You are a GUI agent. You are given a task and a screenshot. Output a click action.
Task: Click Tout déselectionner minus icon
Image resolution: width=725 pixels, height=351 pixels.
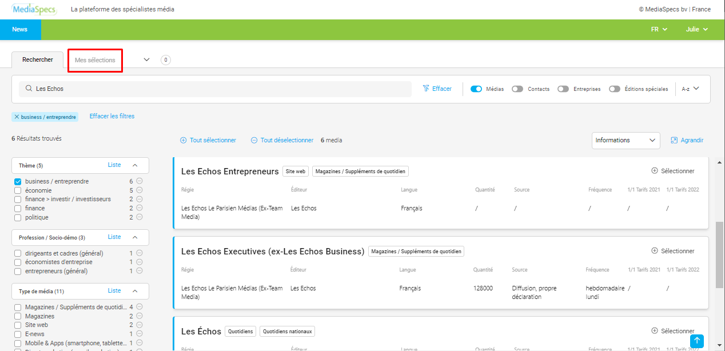(254, 140)
